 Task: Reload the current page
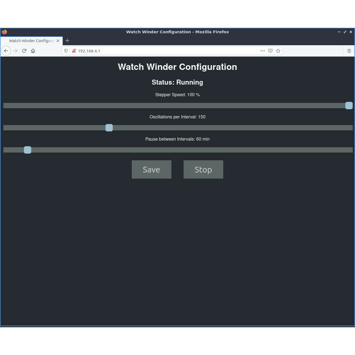24,51
